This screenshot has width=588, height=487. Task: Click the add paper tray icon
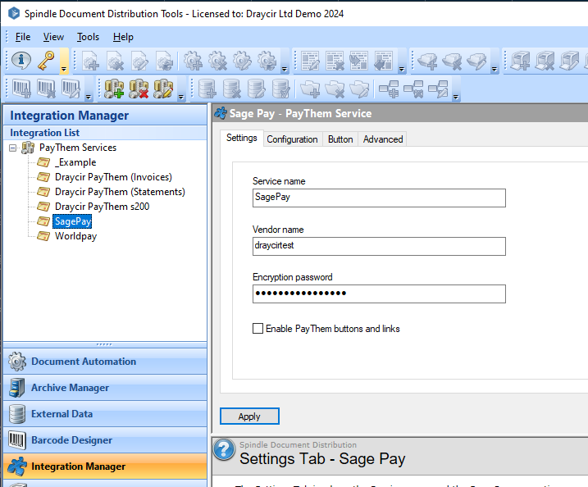[x=427, y=61]
